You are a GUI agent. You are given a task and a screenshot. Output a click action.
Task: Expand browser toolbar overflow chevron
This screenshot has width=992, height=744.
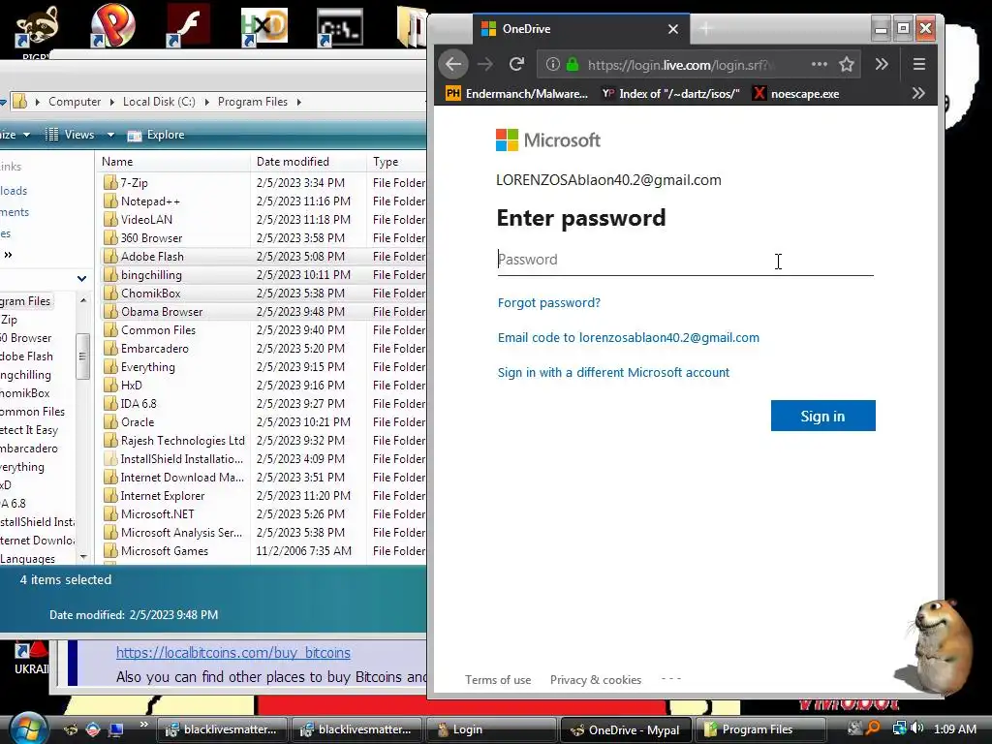click(882, 64)
